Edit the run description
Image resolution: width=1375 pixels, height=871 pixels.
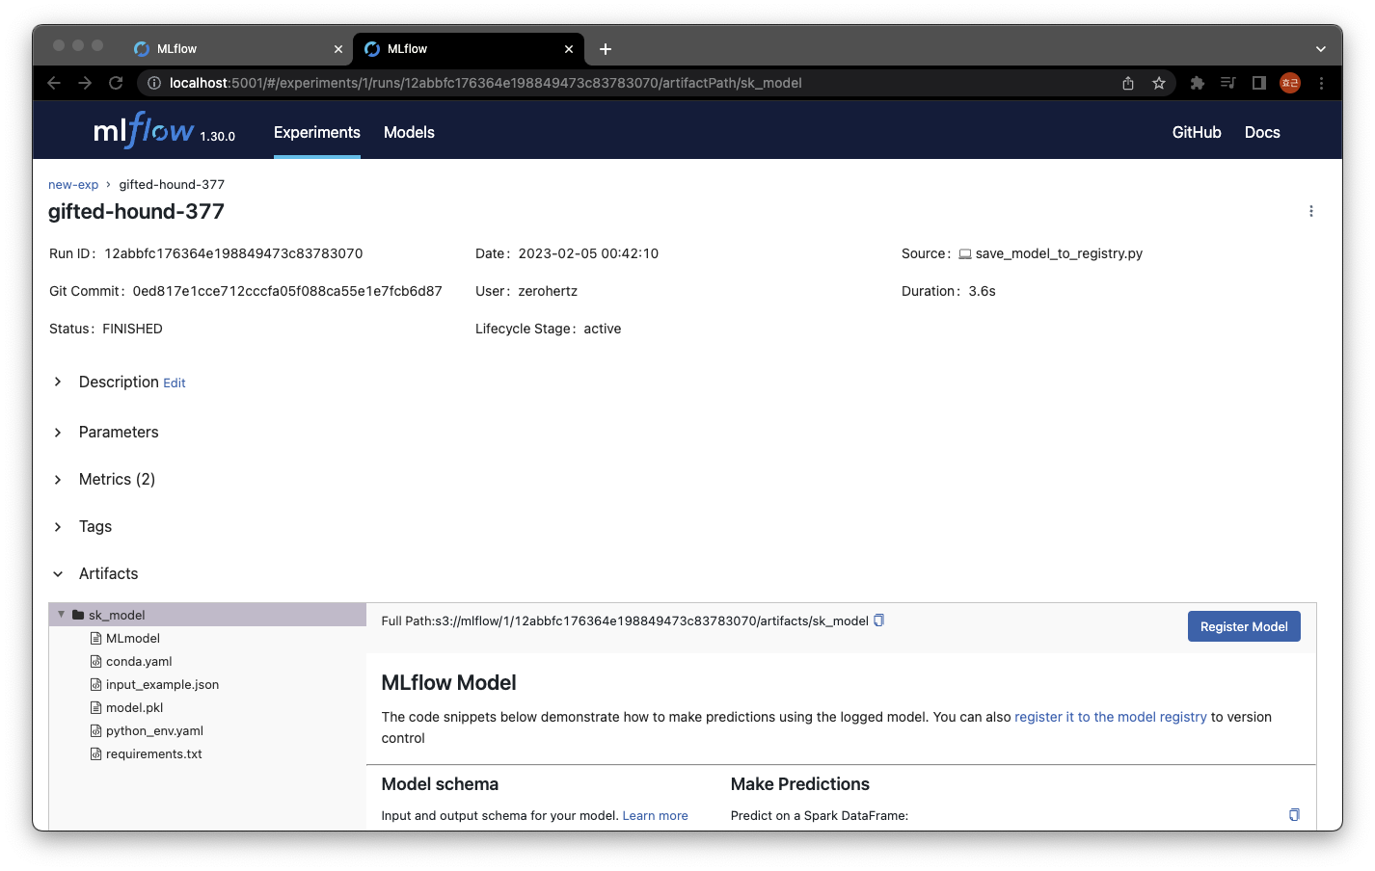point(175,383)
